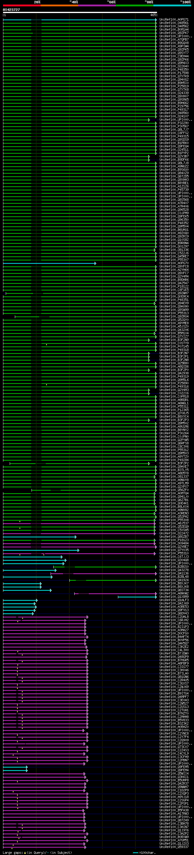Select hit label UniRef100_P32290
The width and height of the screenshot is (194, 855).
pos(174,123)
